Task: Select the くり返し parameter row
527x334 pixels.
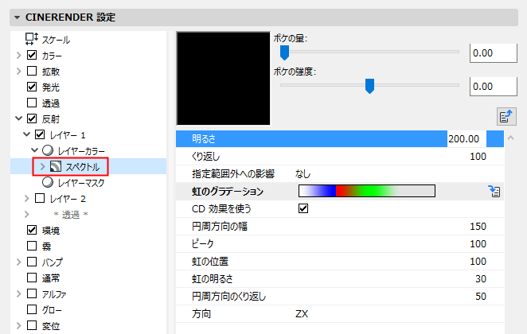Action: coord(340,156)
